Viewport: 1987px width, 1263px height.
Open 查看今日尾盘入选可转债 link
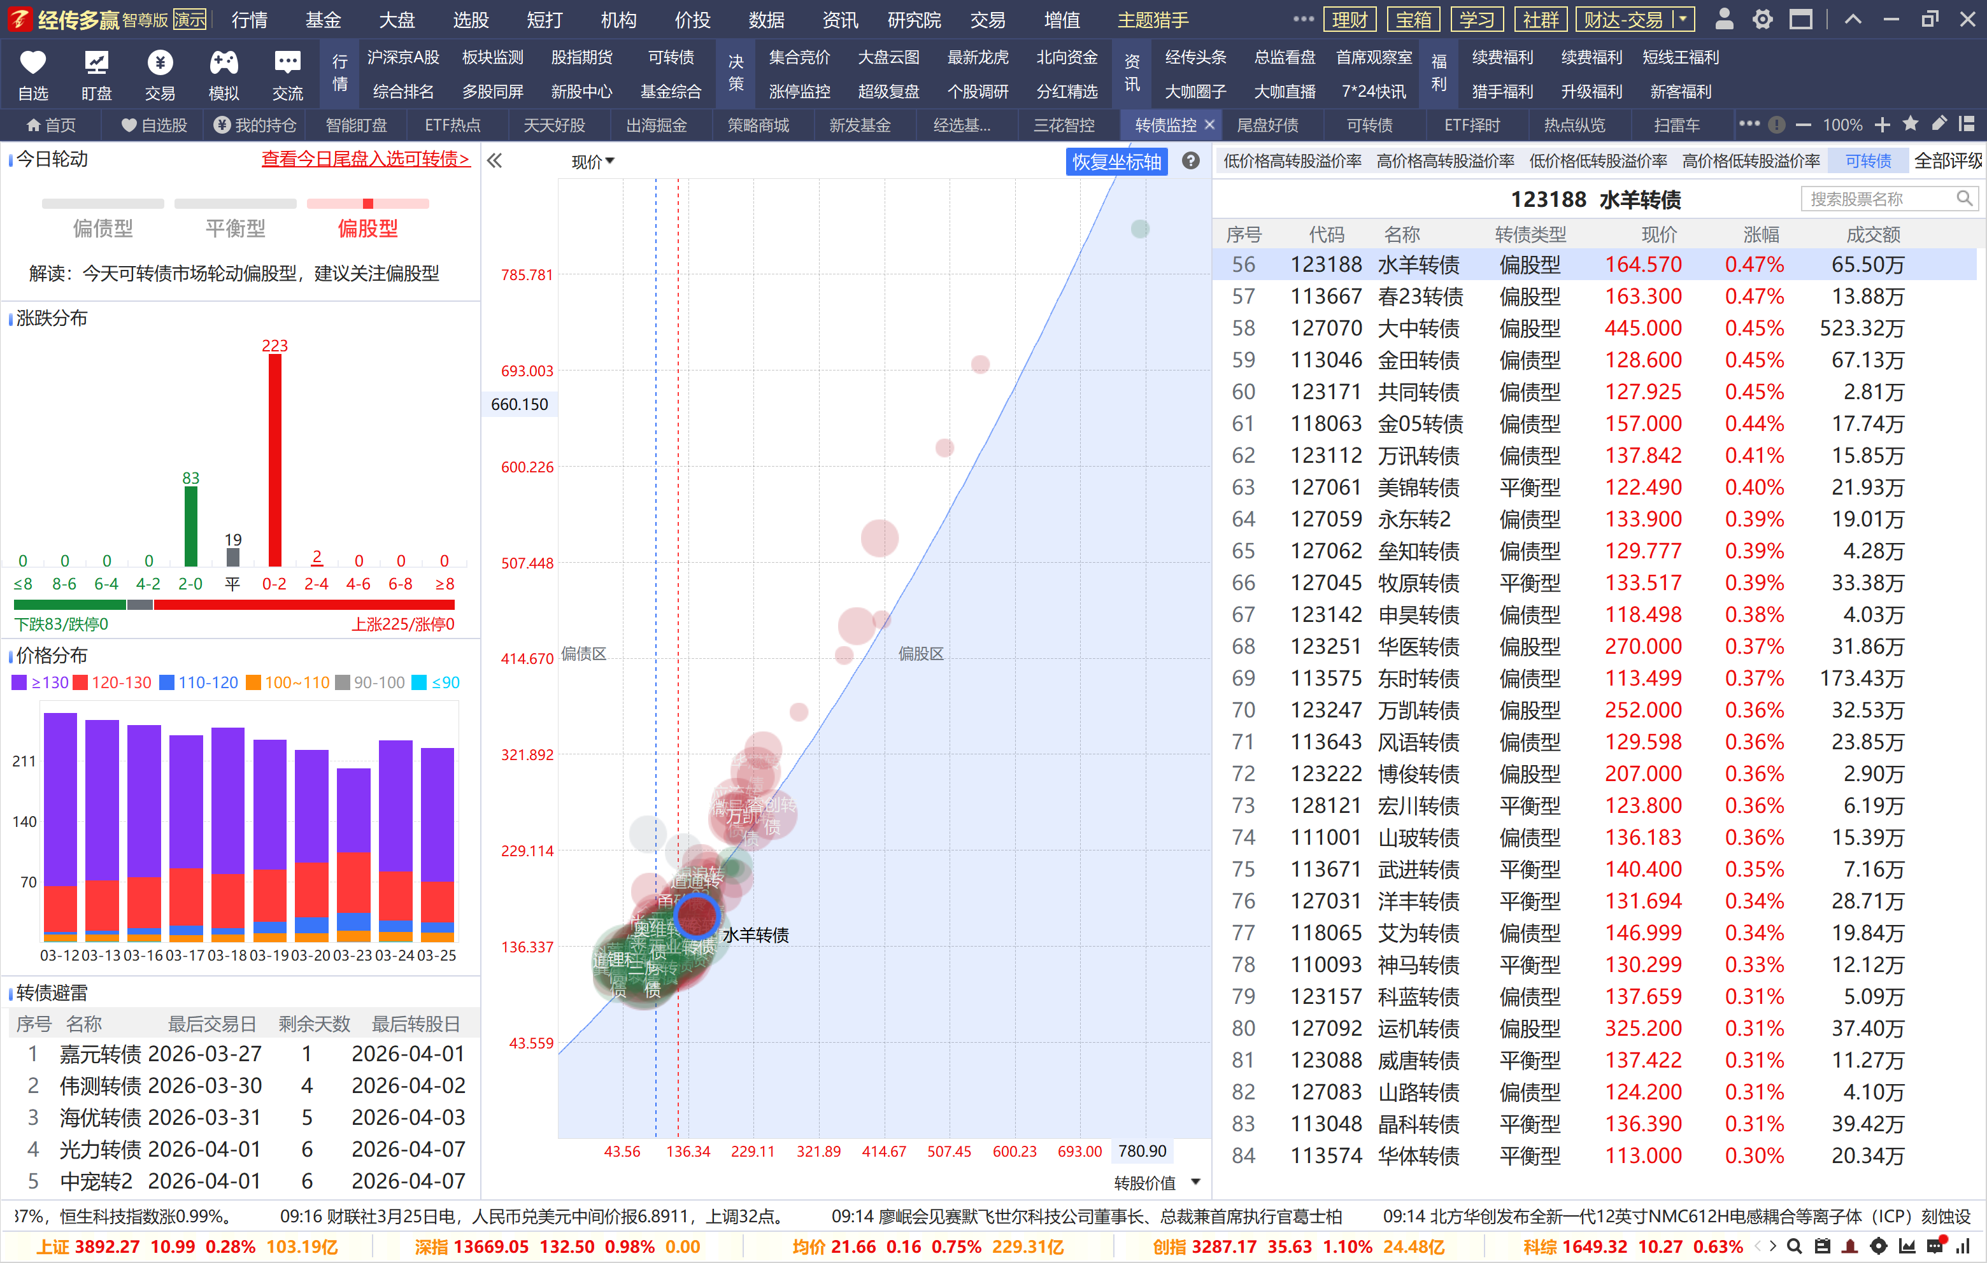[x=366, y=159]
